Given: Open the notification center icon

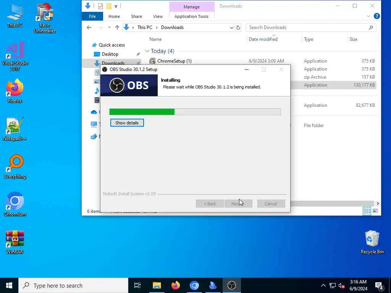Looking at the screenshot, I should coord(379,285).
